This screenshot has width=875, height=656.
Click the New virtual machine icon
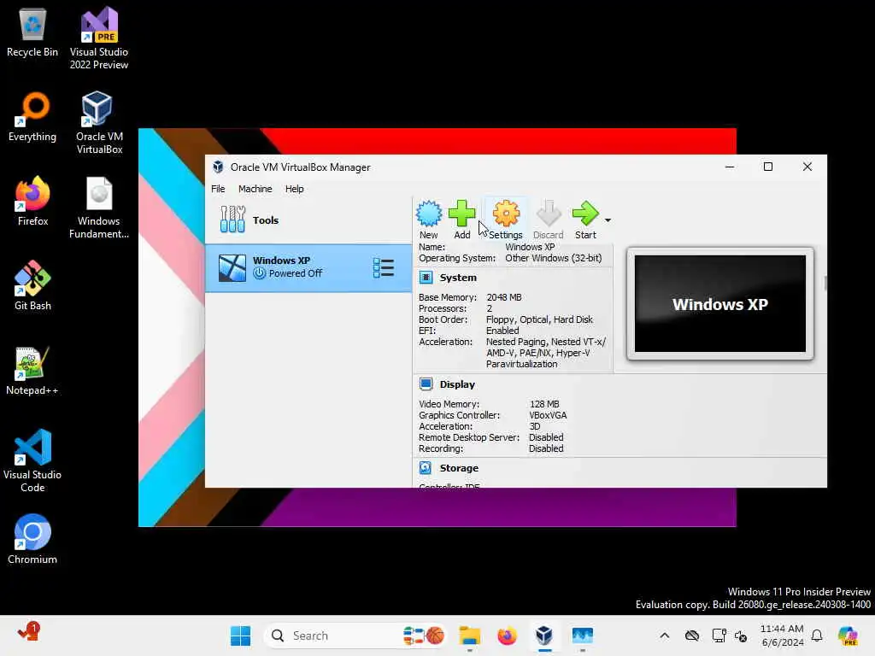point(429,220)
